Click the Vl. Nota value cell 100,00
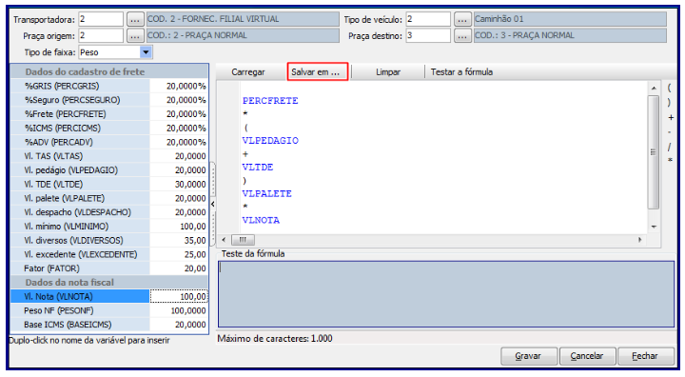The height and width of the screenshot is (377, 685). 179,296
